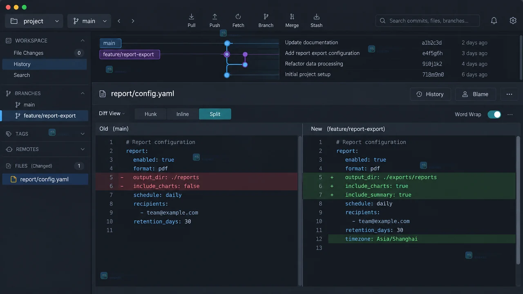This screenshot has height=294, width=523.
Task: Click the Files changed count badge
Action: 79,166
